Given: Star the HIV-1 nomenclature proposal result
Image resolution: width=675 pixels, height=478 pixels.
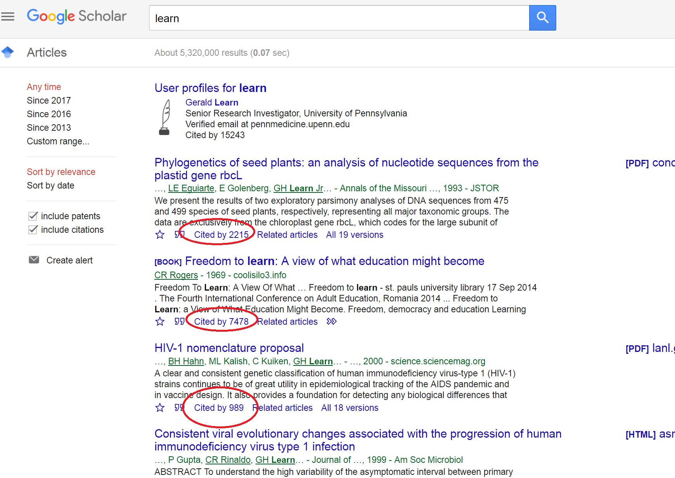Looking at the screenshot, I should pyautogui.click(x=160, y=408).
